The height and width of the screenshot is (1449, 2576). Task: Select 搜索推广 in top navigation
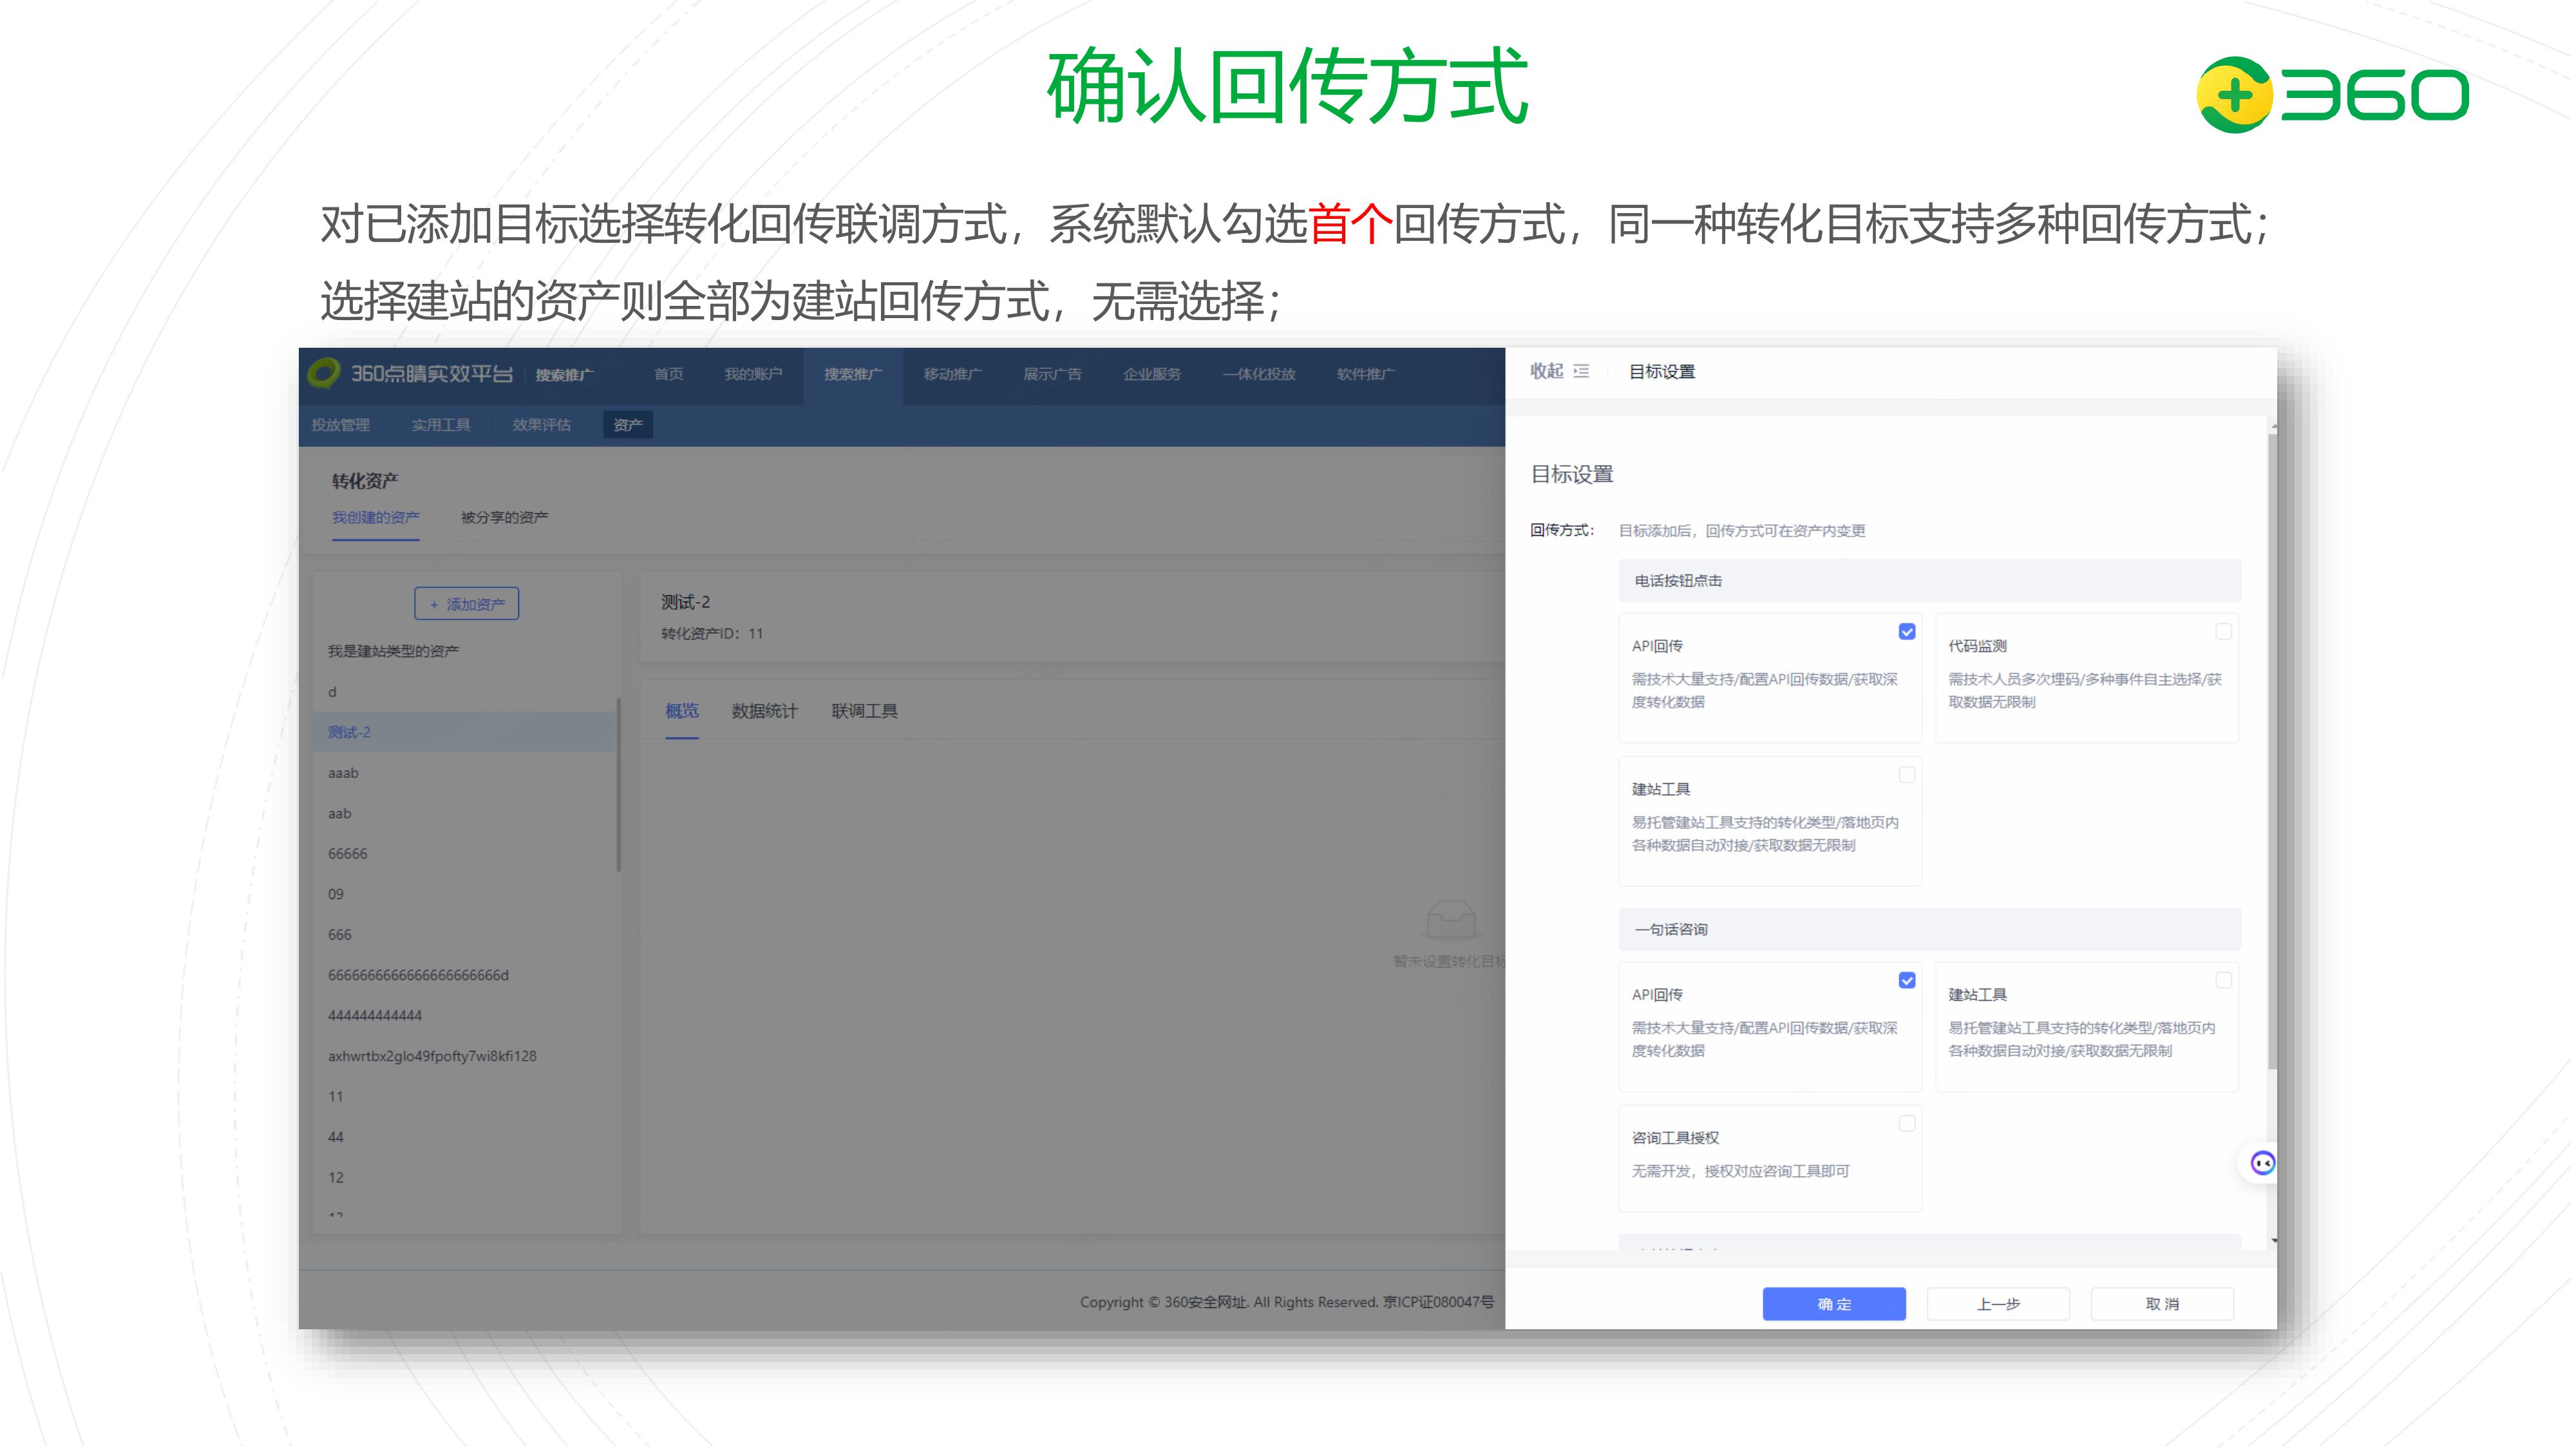853,374
